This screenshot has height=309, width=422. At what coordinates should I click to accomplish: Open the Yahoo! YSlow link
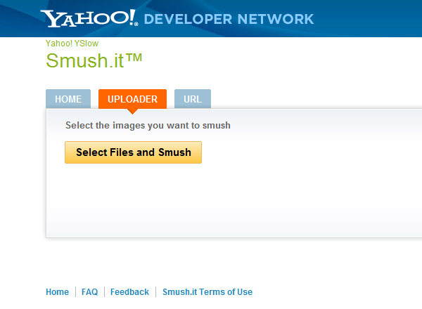coord(72,44)
